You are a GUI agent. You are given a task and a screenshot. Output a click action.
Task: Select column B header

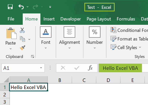(60, 80)
